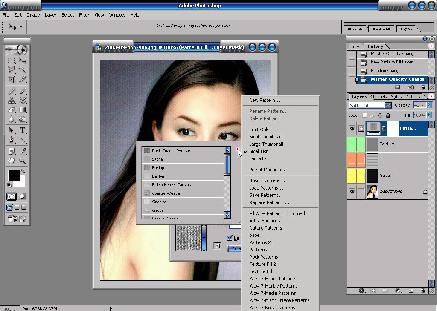
Task: Select the Clone Stamp tool
Action: click(x=12, y=100)
